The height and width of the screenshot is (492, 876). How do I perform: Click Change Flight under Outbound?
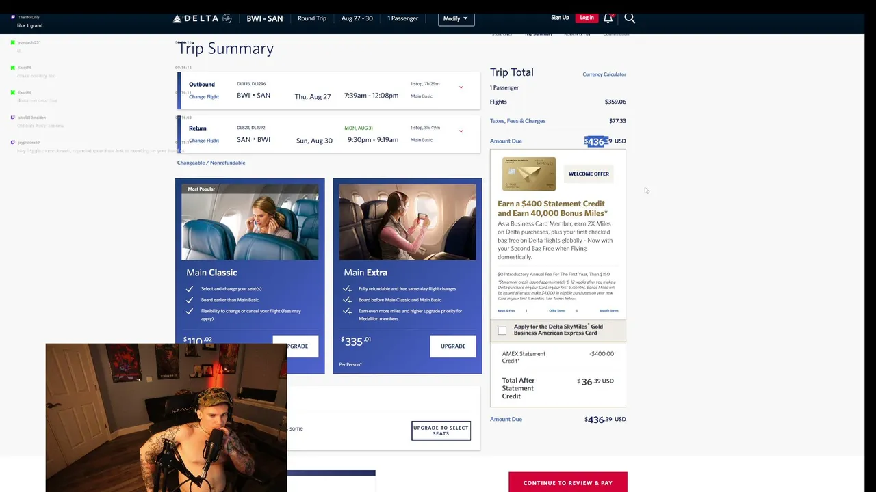tap(204, 97)
